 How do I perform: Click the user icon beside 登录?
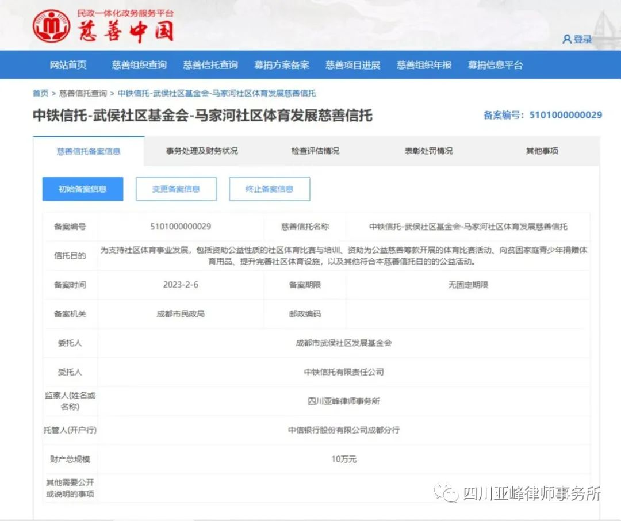pyautogui.click(x=567, y=39)
